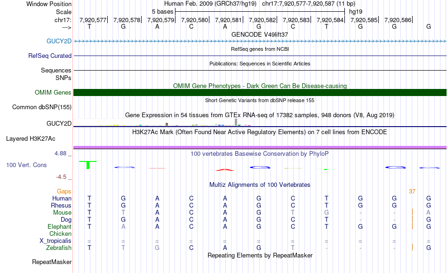Click the 7,920,580 ruler position
447x273 pixels.
194,20
